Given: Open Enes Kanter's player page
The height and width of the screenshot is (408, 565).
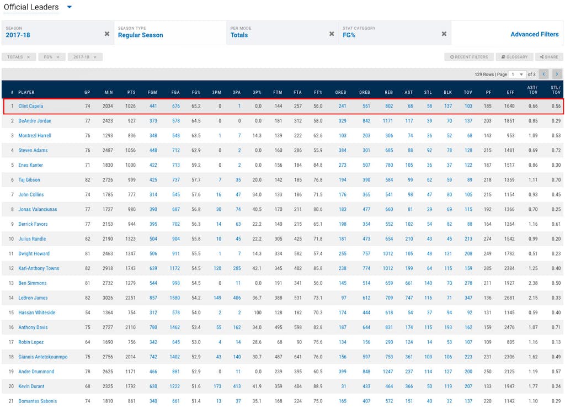Looking at the screenshot, I should (x=31, y=165).
